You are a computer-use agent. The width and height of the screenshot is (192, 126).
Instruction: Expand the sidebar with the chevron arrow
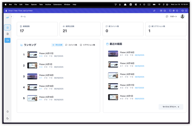(11, 17)
